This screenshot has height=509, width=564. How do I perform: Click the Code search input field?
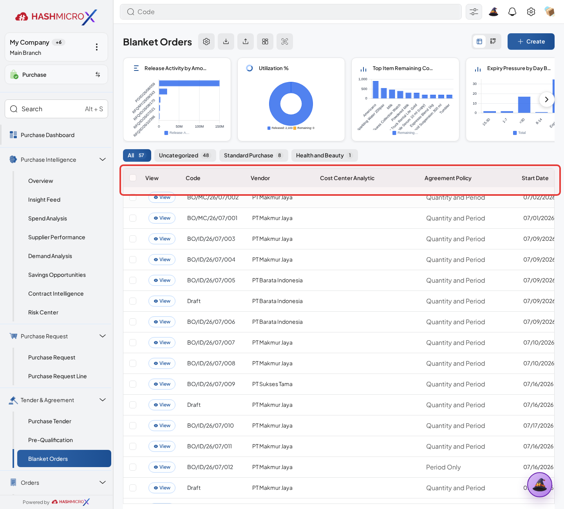pyautogui.click(x=291, y=12)
